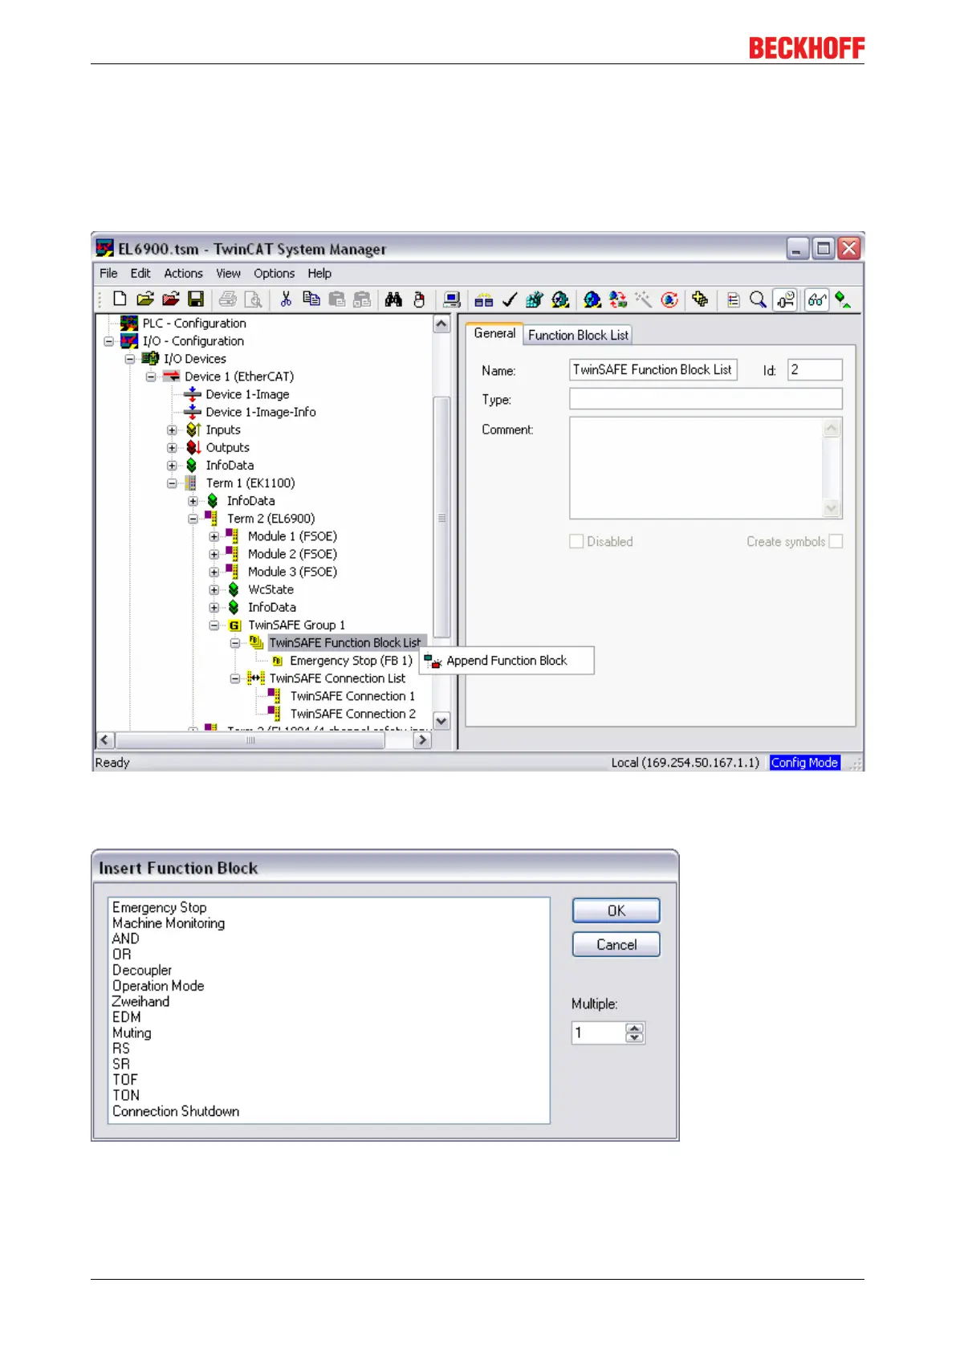The height and width of the screenshot is (1352, 956).
Task: Cancel the Insert Function Block dialog
Action: [x=616, y=944]
